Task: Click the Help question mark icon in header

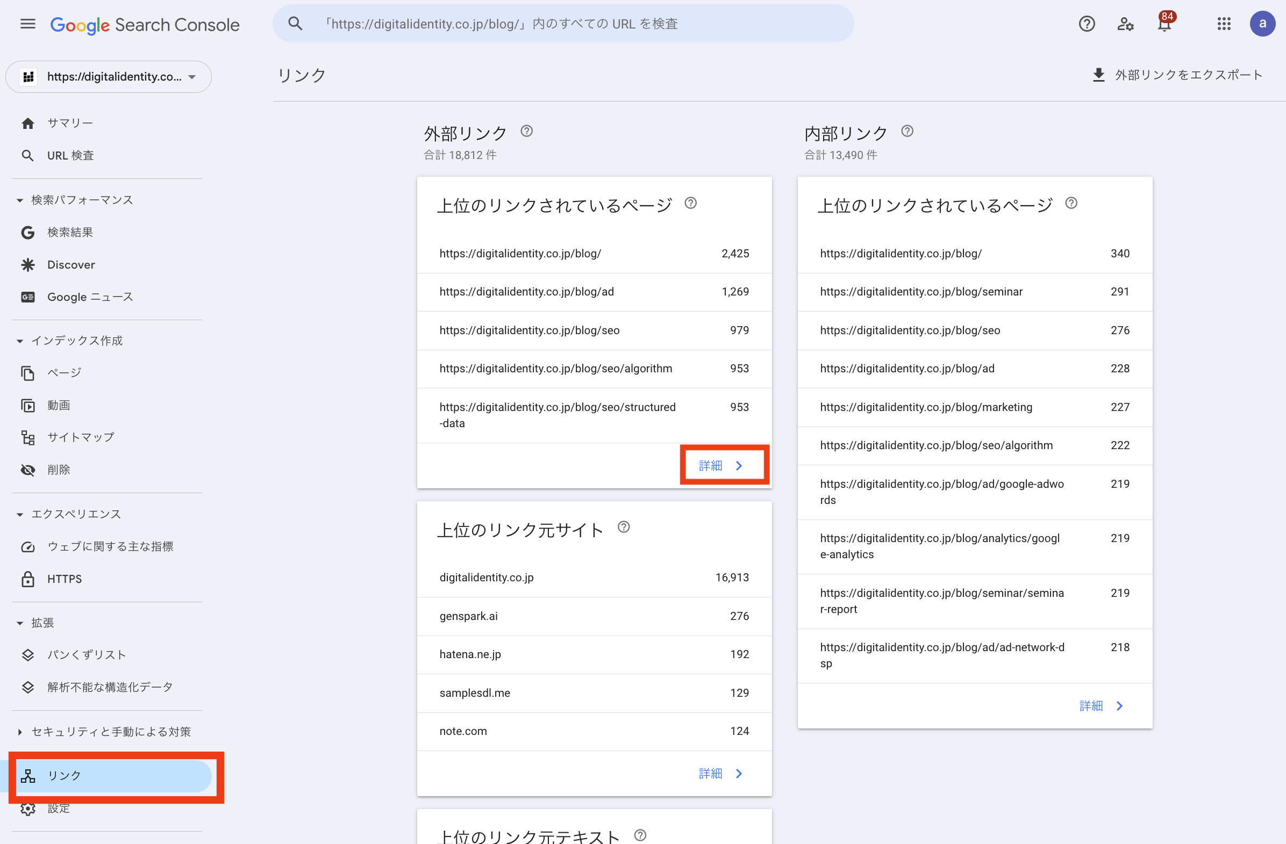Action: [x=1086, y=24]
